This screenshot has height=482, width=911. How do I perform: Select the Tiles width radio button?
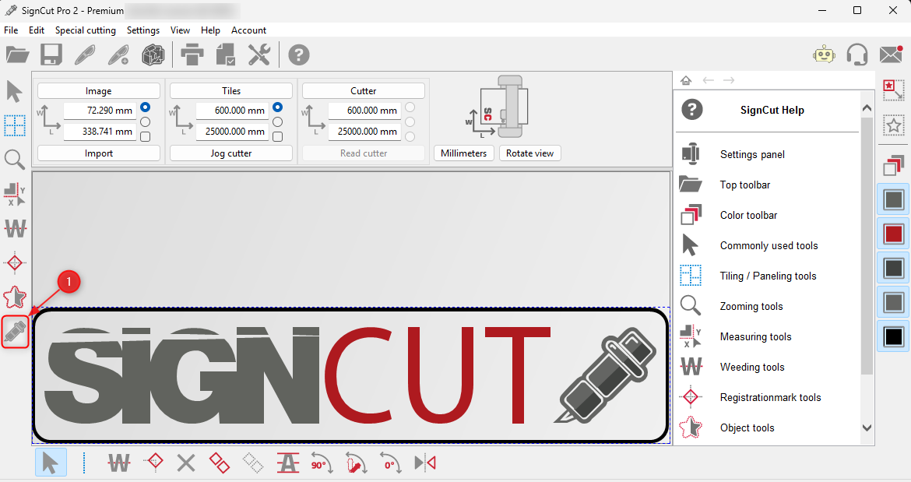coord(278,107)
